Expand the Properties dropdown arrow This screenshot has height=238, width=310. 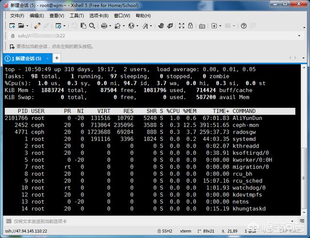tap(64, 26)
